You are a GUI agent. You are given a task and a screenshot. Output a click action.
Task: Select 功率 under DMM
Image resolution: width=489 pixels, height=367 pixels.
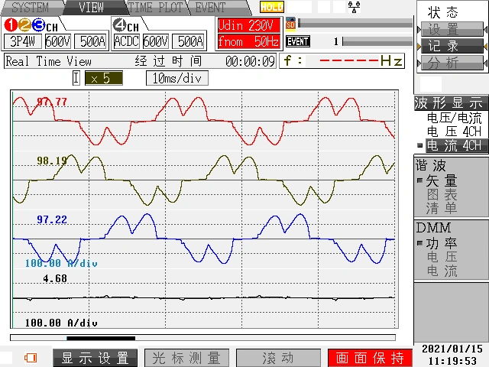click(442, 243)
